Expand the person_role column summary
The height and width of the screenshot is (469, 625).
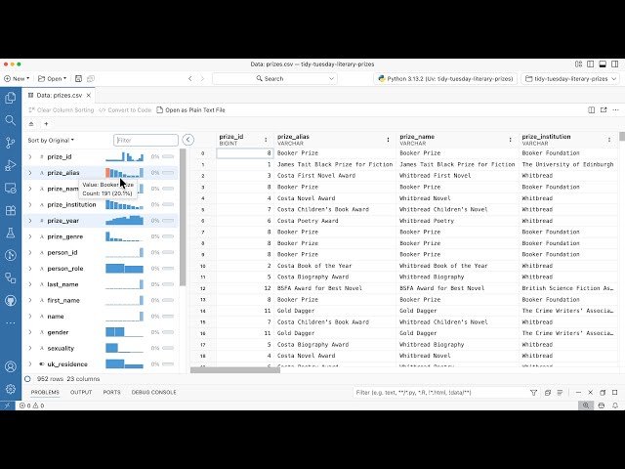tap(30, 269)
